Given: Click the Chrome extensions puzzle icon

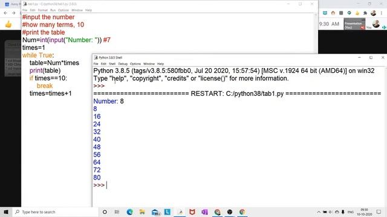Looking at the screenshot, I should click(x=365, y=13).
